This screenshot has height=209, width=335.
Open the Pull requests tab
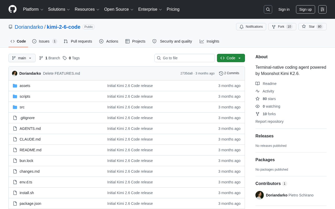78,41
